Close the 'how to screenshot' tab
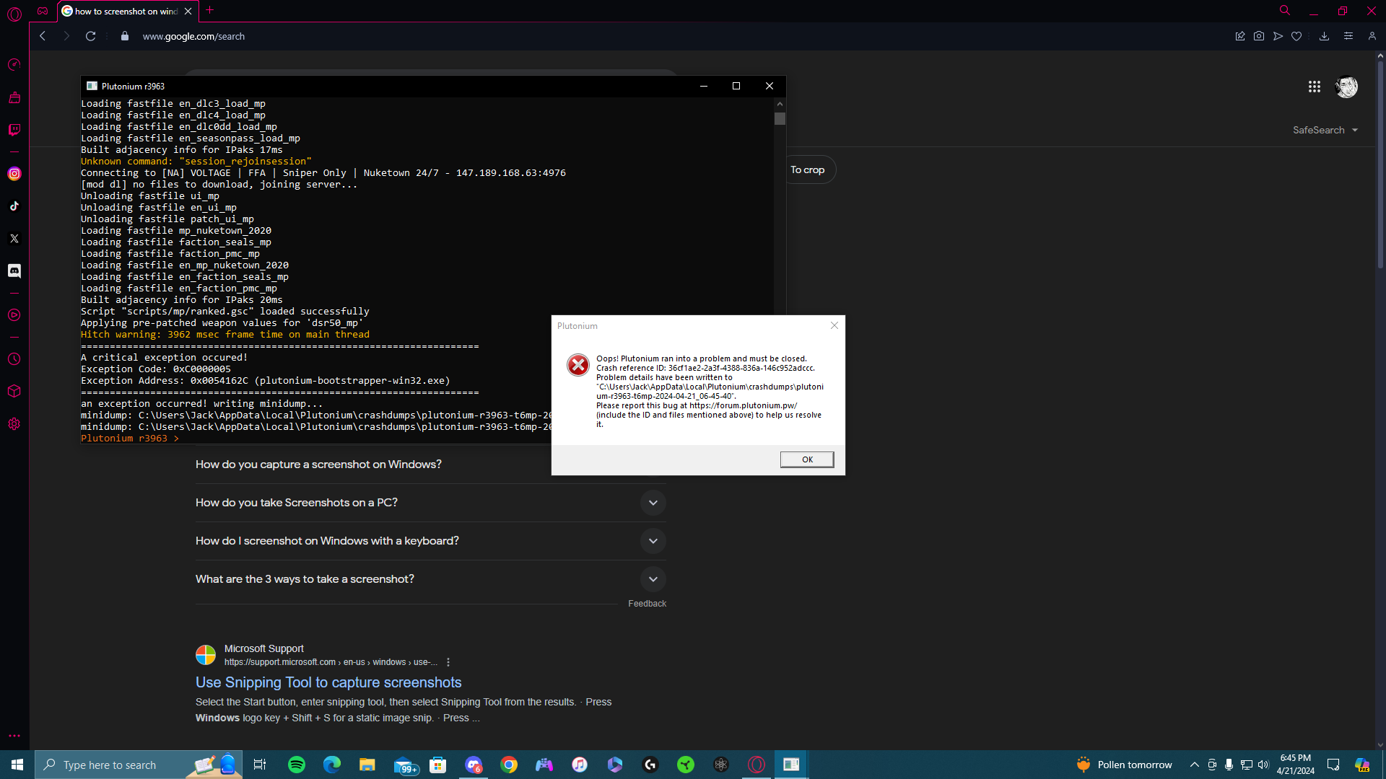 tap(188, 11)
